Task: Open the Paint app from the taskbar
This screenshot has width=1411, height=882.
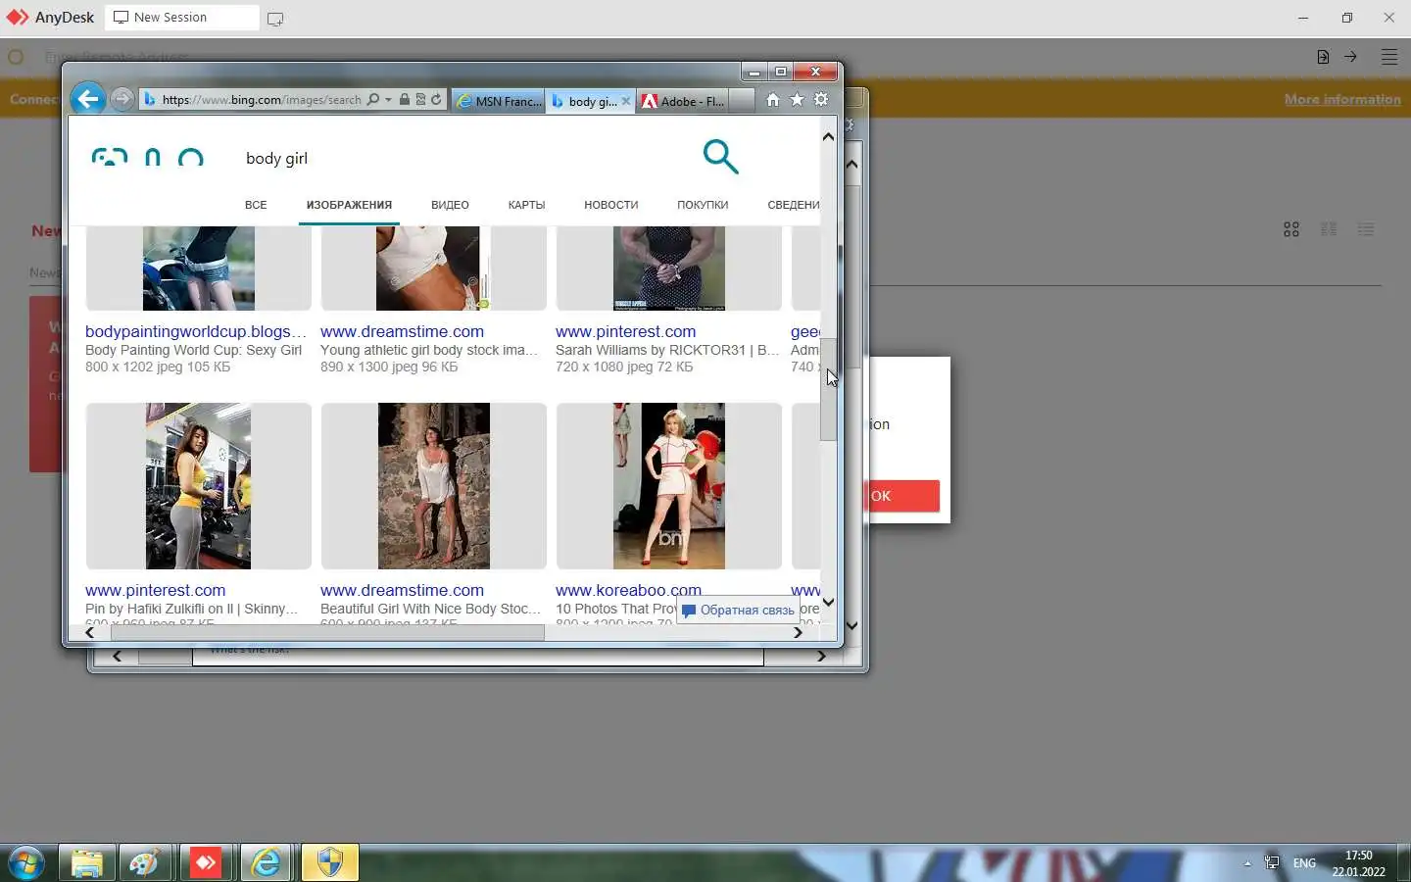Action: coord(146,862)
